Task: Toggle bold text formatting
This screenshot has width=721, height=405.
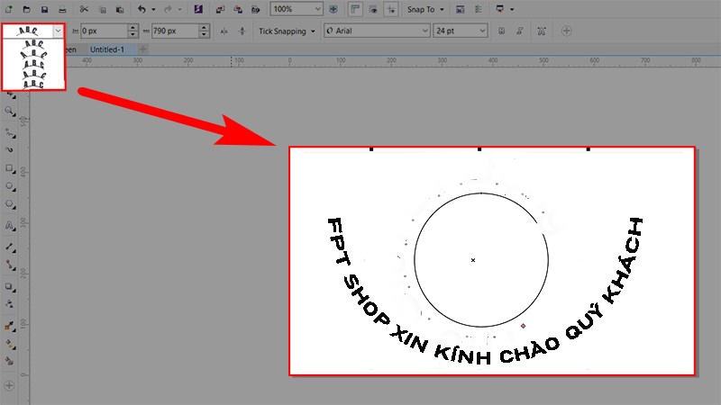Action: 502,31
